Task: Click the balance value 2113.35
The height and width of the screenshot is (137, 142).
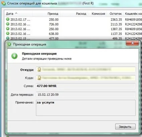Action: tap(116, 24)
